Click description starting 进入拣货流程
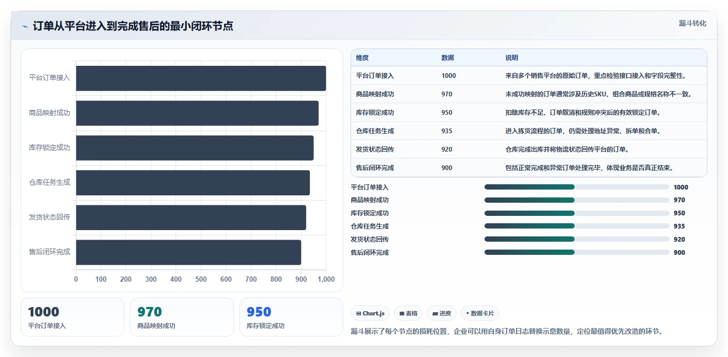The height and width of the screenshot is (357, 728). (583, 131)
